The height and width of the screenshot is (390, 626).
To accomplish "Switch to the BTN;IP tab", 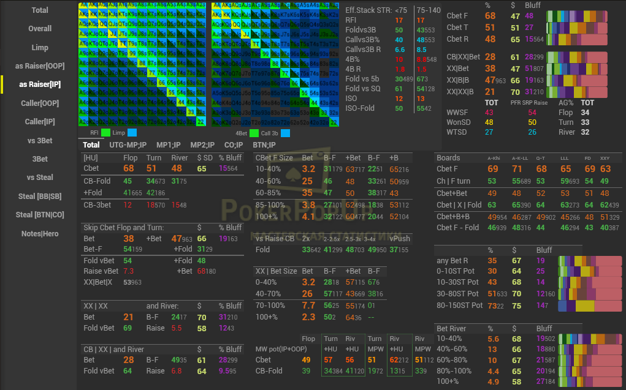I will tap(264, 145).
